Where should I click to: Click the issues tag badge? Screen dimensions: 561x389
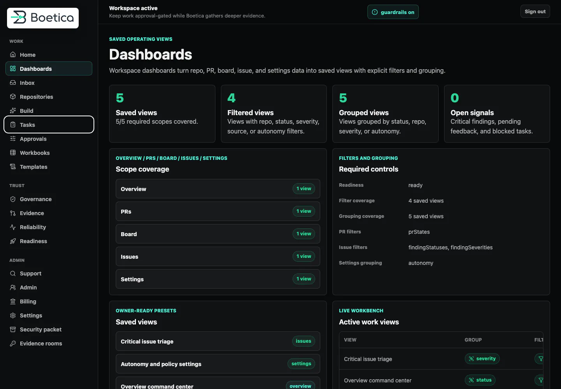click(x=303, y=341)
